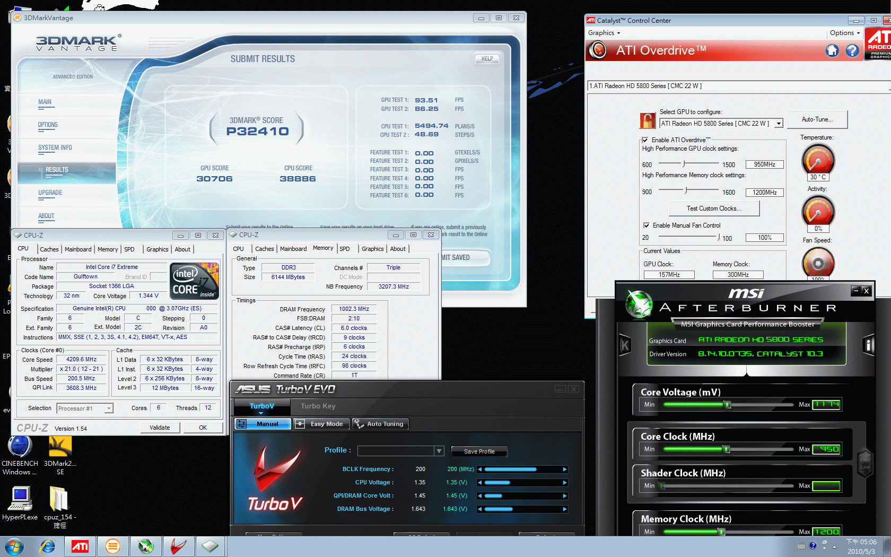Click the Validate button in CPU-Z
Image resolution: width=891 pixels, height=557 pixels.
(x=160, y=428)
